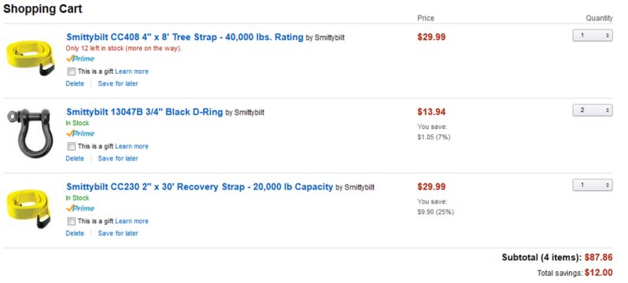
Task: Mark the Recovery Strap as a gift
Action: coord(72,222)
